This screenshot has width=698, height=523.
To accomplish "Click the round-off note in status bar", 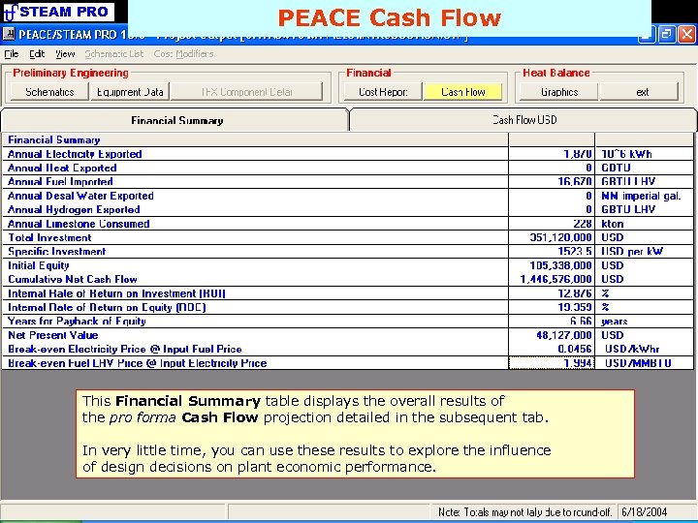I will (x=525, y=512).
